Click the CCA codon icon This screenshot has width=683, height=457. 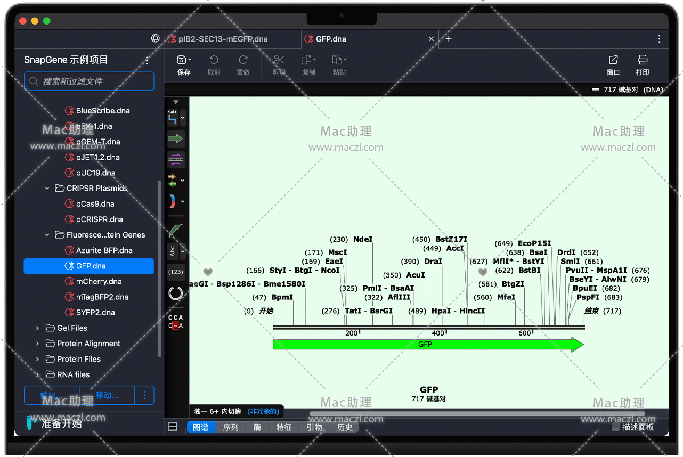click(175, 322)
